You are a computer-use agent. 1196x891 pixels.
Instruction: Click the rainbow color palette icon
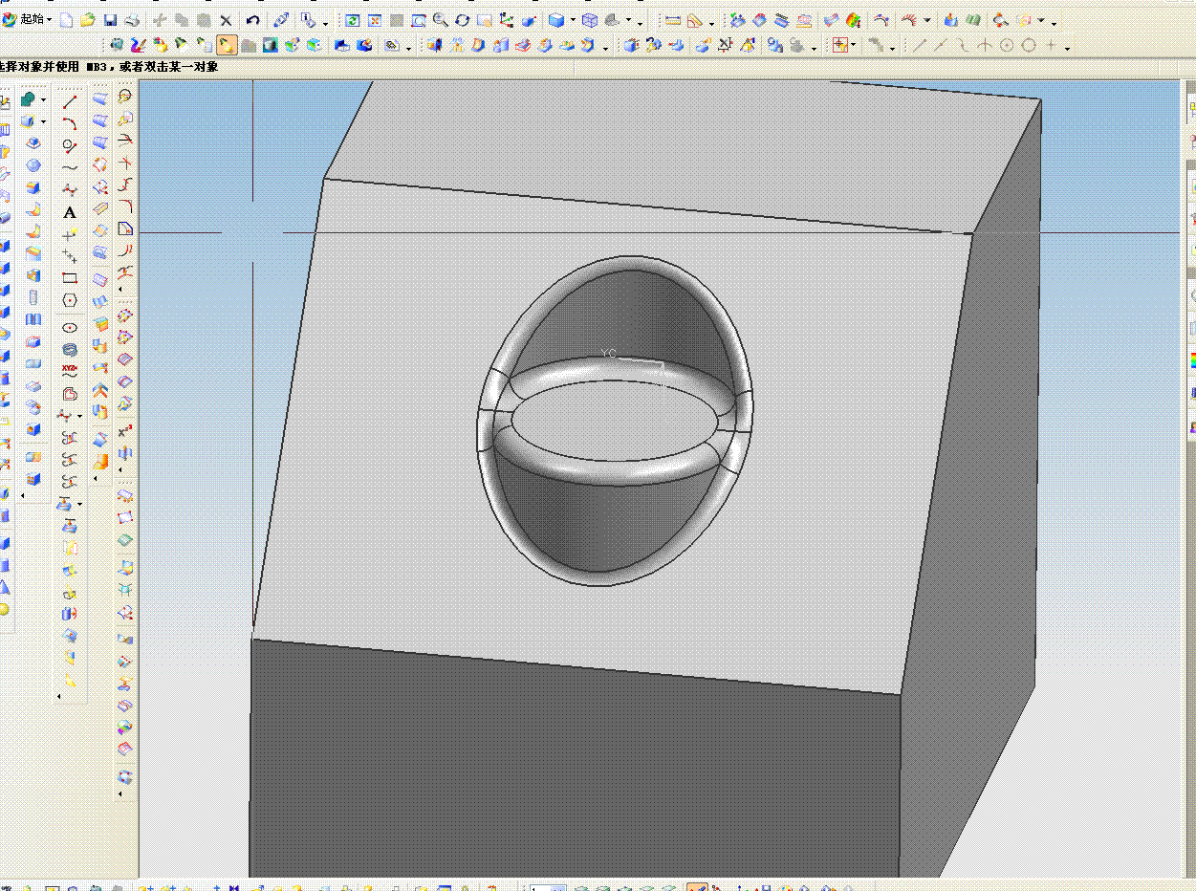click(1192, 360)
